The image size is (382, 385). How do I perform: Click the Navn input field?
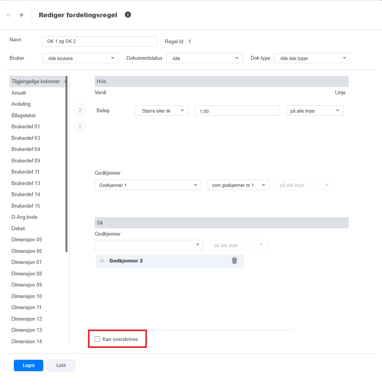click(100, 41)
